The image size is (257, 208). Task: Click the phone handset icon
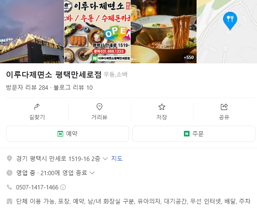(9, 187)
